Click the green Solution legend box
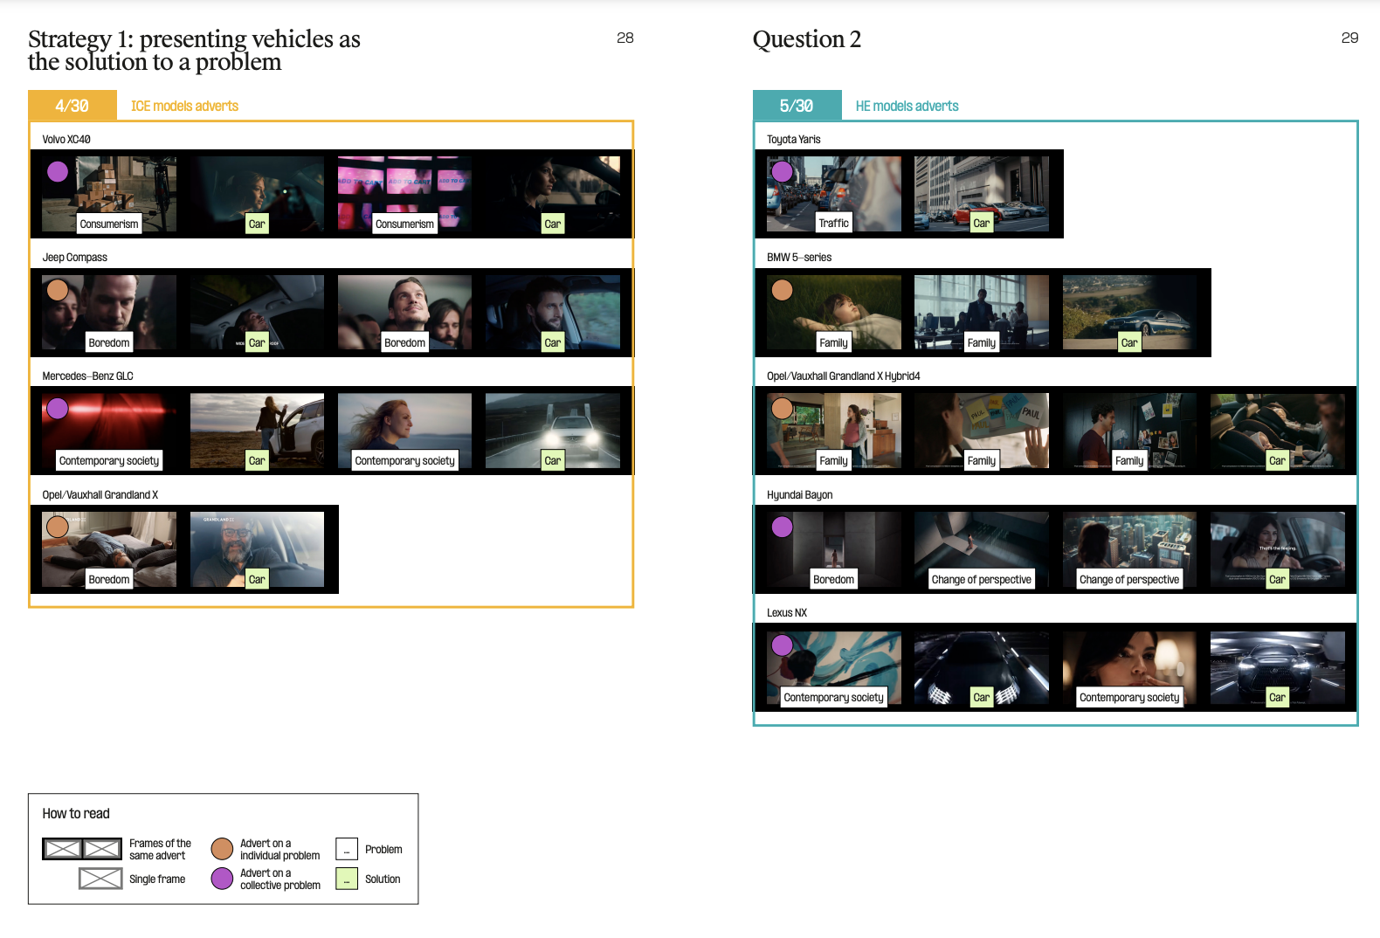 pyautogui.click(x=347, y=879)
